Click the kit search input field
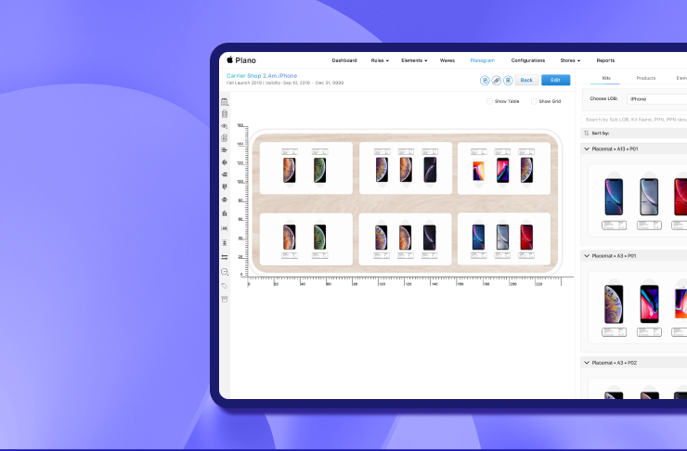This screenshot has width=687, height=451. point(634,119)
